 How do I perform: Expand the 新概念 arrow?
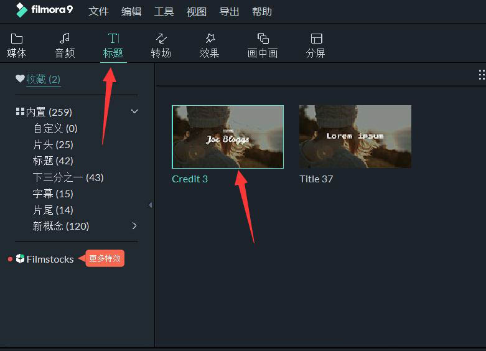click(x=134, y=226)
